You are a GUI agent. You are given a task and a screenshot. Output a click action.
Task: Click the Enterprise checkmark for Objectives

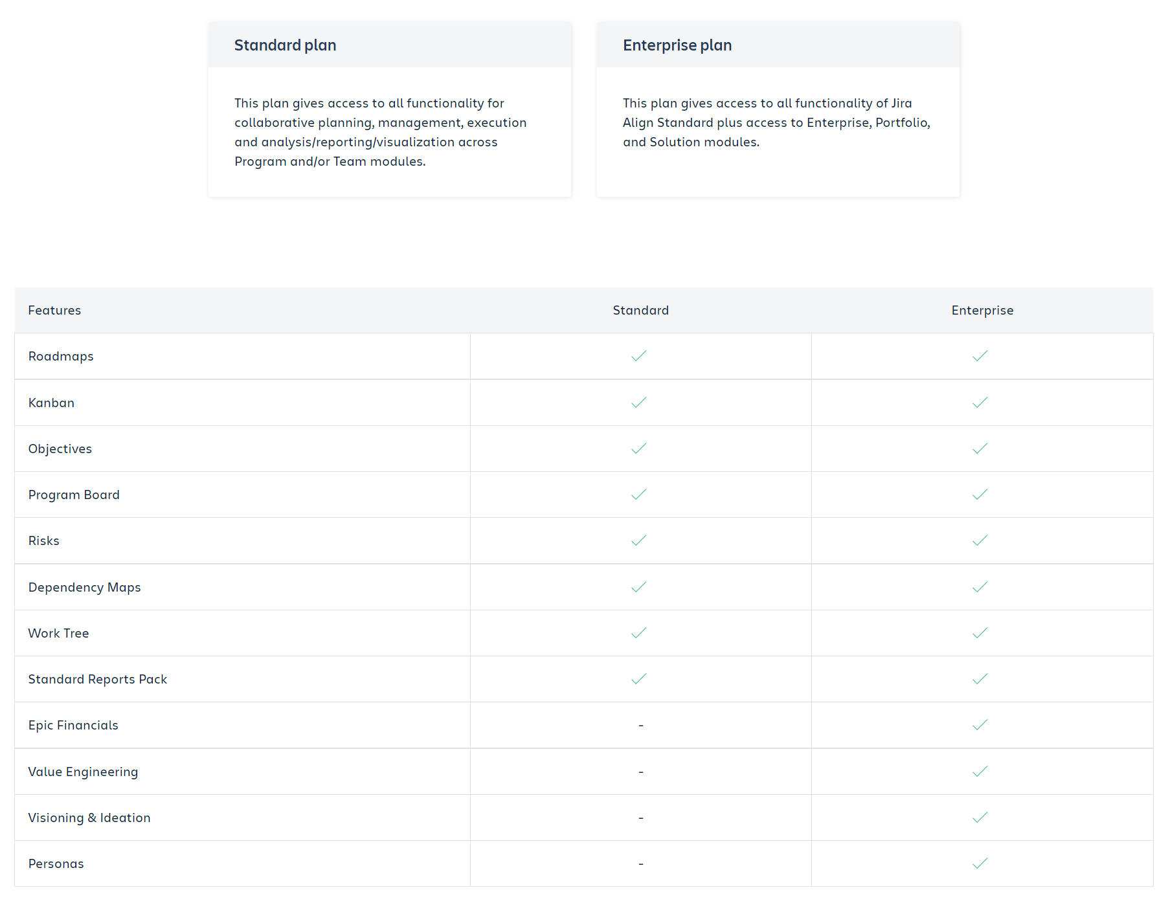[x=980, y=449]
